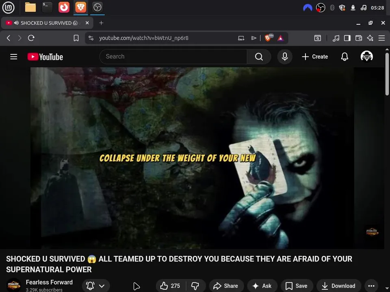Expand the subscription notification bell dropdown
Screen dimensions: 390x292
95,286
